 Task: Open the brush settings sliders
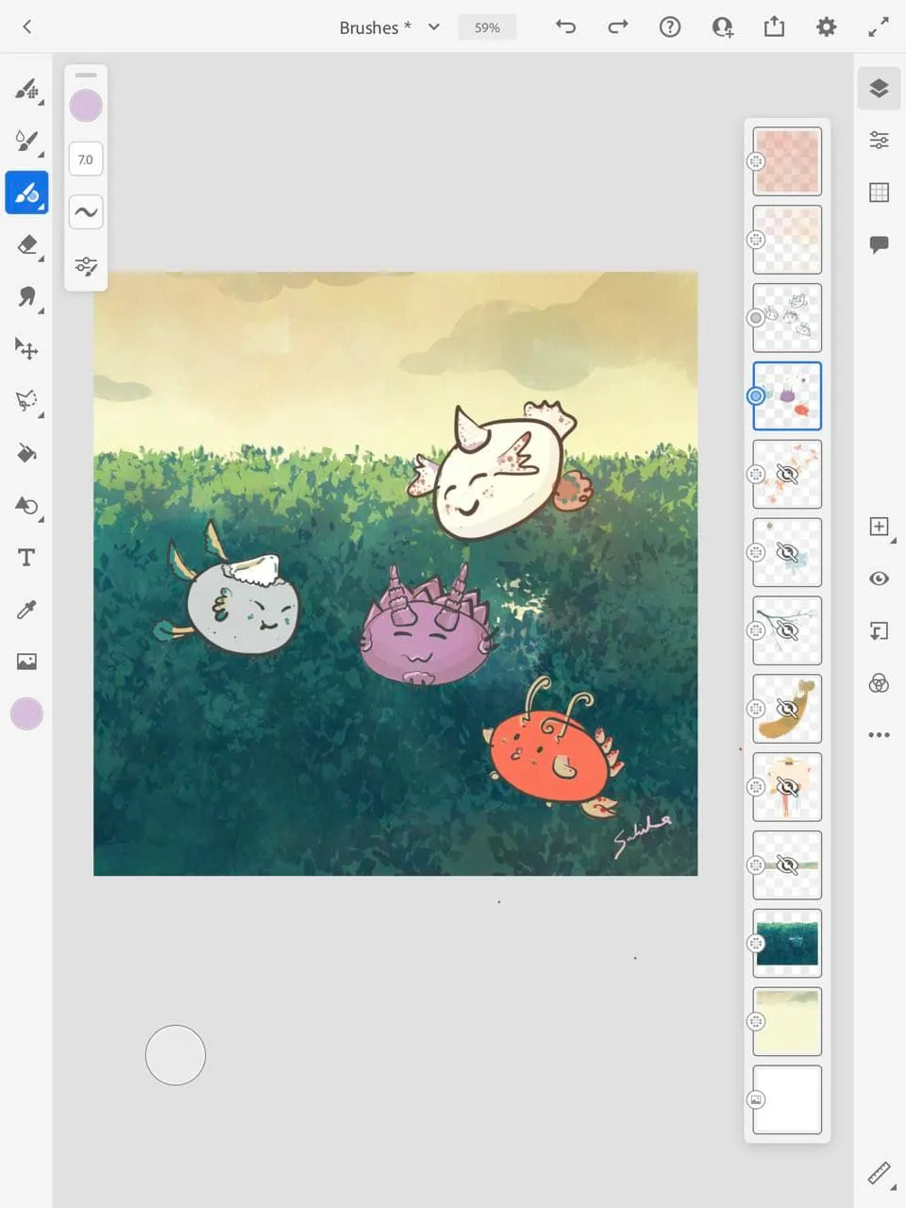[x=86, y=266]
